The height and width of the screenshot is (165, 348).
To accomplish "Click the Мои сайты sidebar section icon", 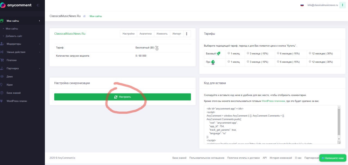I will (x=2, y=21).
